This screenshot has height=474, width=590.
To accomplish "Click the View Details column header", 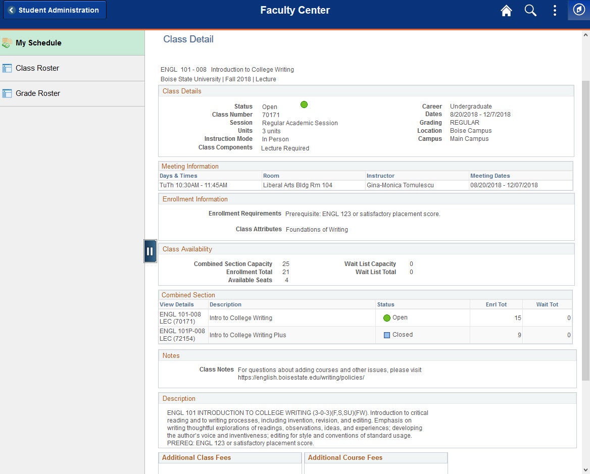I will click(x=176, y=304).
